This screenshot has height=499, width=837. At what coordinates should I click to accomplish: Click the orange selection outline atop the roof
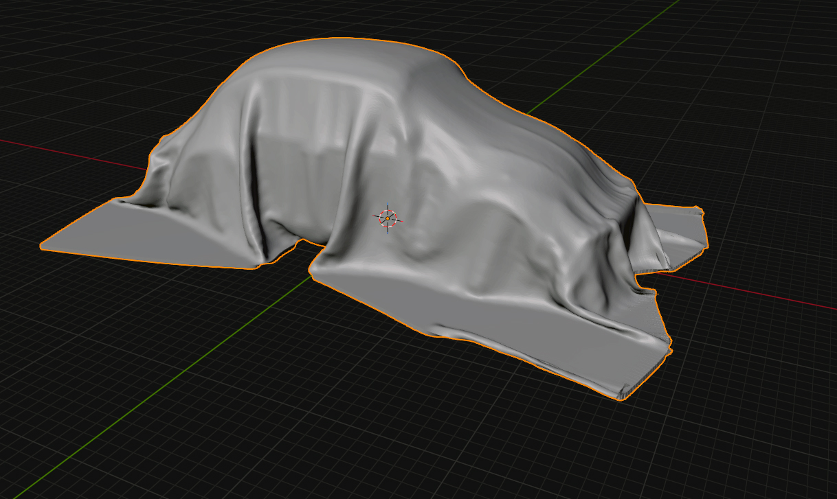coord(344,38)
